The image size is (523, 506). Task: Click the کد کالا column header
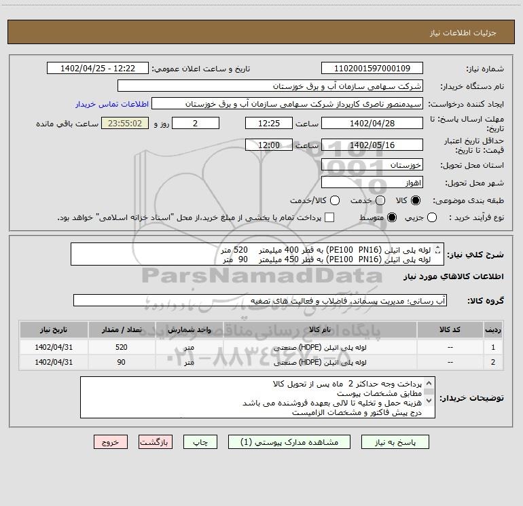tap(450, 329)
